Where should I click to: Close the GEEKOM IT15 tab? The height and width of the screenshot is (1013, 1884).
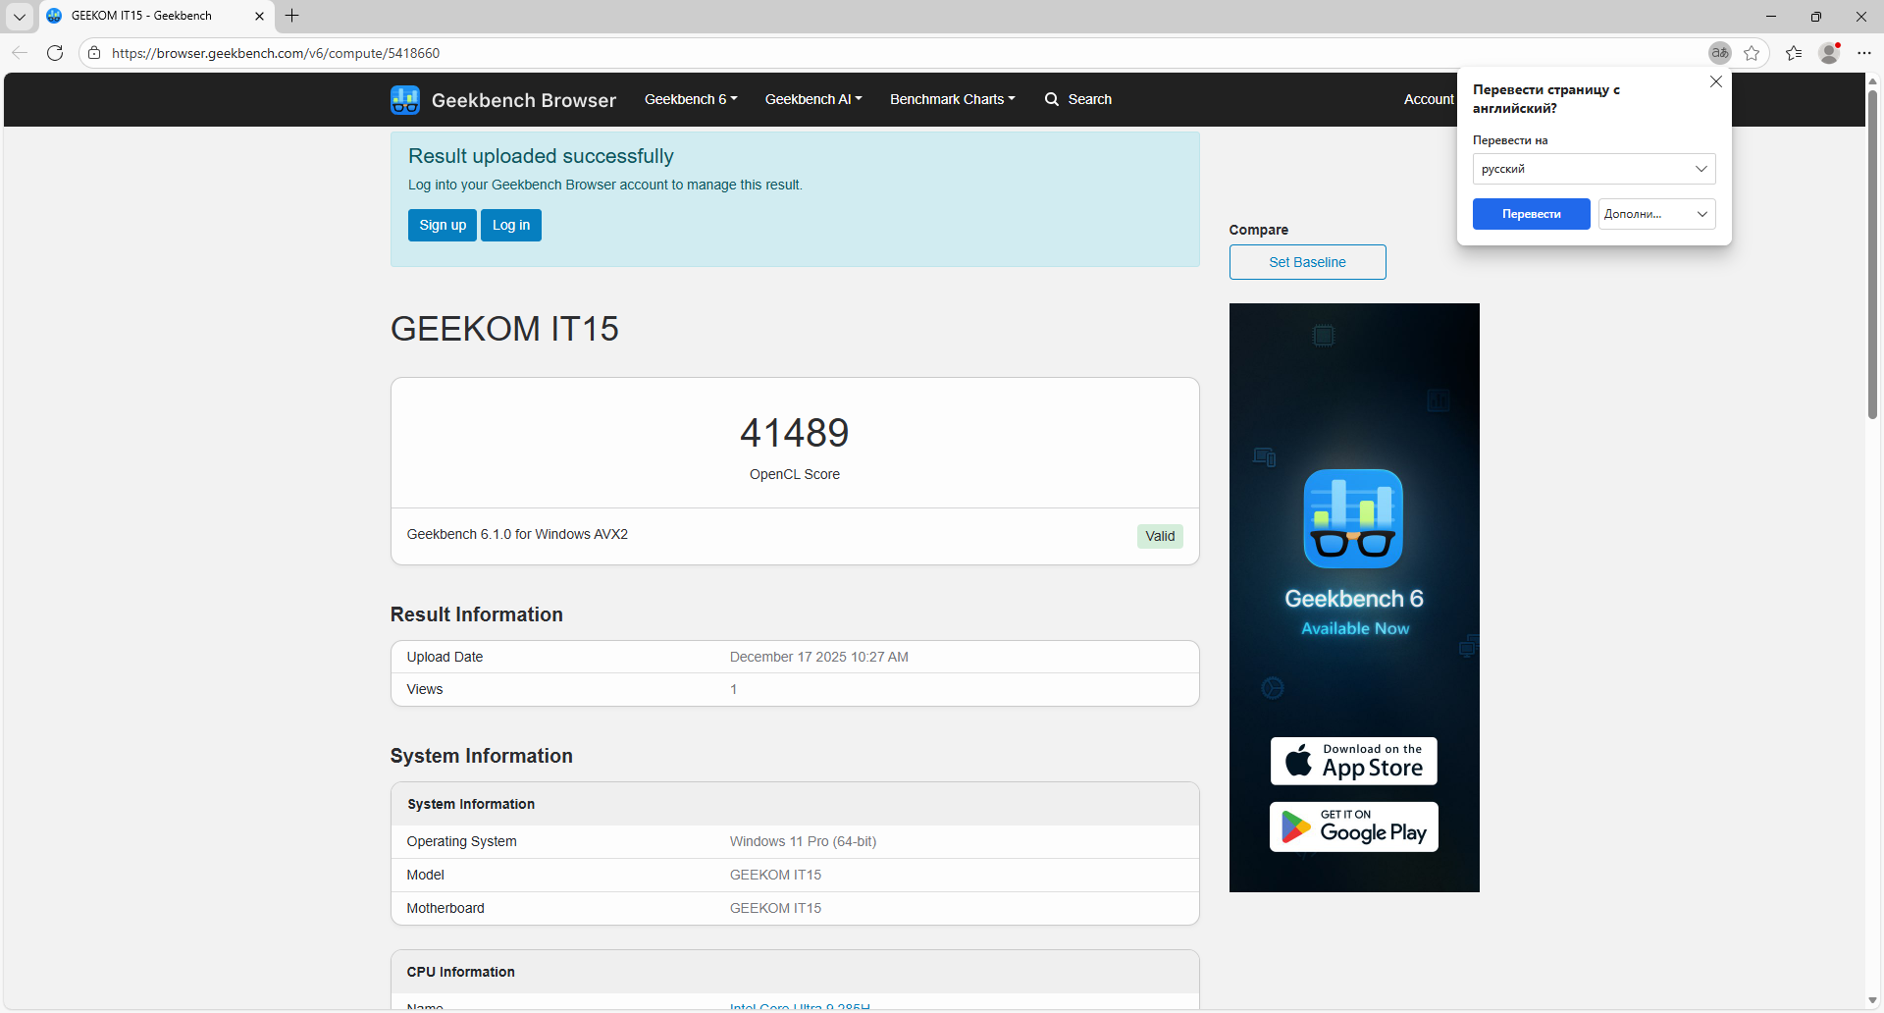click(x=259, y=16)
